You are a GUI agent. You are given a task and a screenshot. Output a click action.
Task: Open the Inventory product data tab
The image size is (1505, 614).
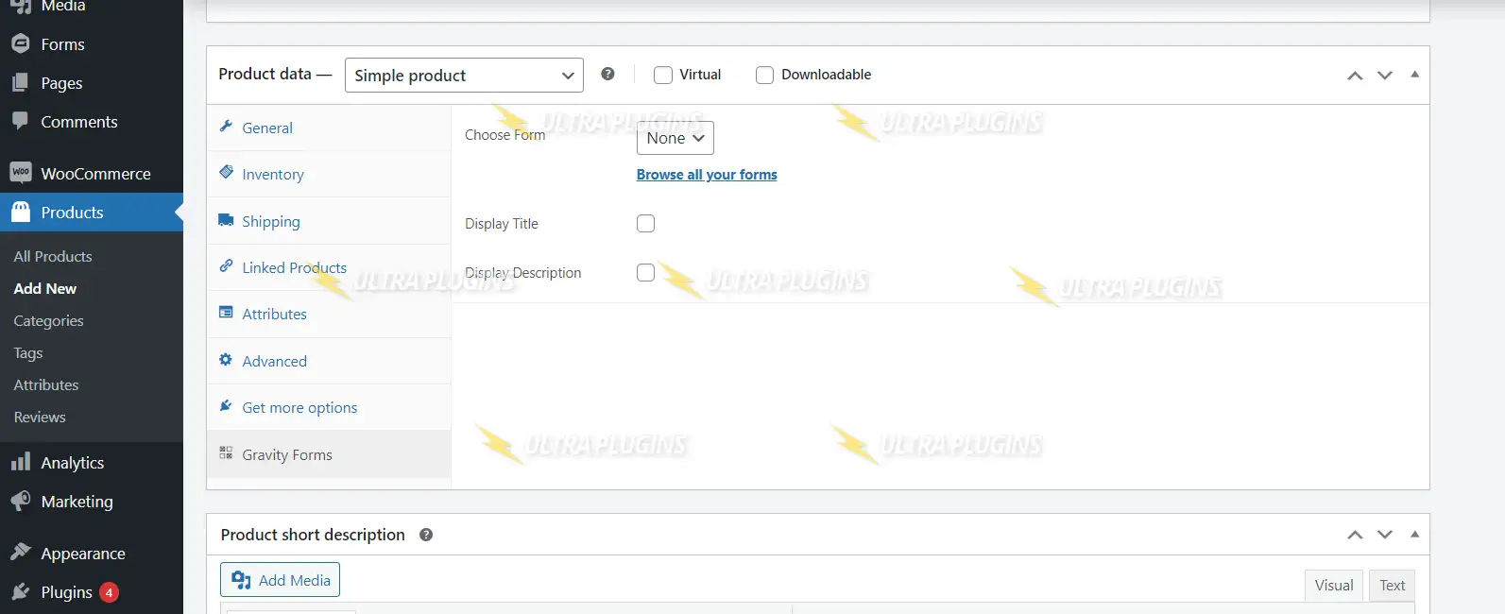click(329, 174)
